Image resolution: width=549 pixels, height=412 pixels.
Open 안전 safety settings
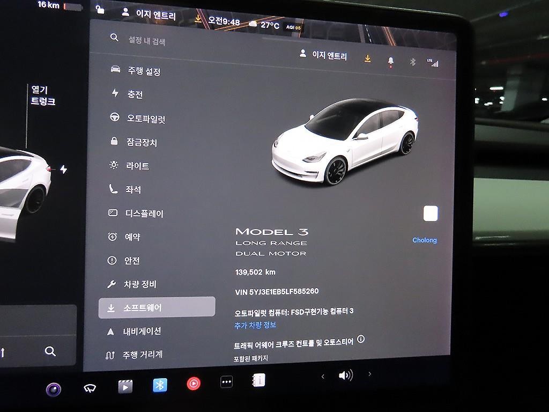(123, 260)
